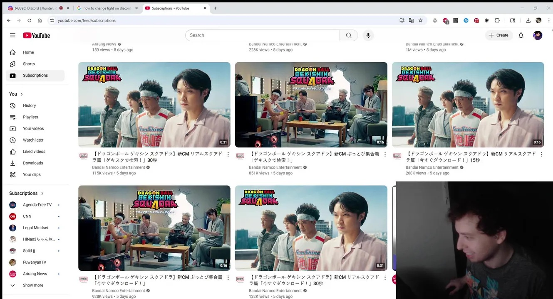Click the translate page icon

pos(411,20)
